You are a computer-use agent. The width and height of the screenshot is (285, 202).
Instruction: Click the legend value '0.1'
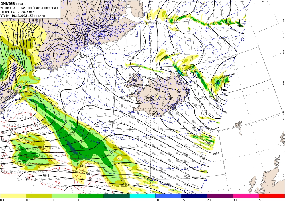(2, 200)
